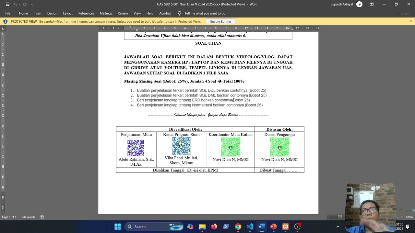
Task: Click the Supardi Akhiyat account name
Action: (342, 4)
